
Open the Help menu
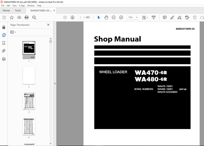[x=39, y=6]
